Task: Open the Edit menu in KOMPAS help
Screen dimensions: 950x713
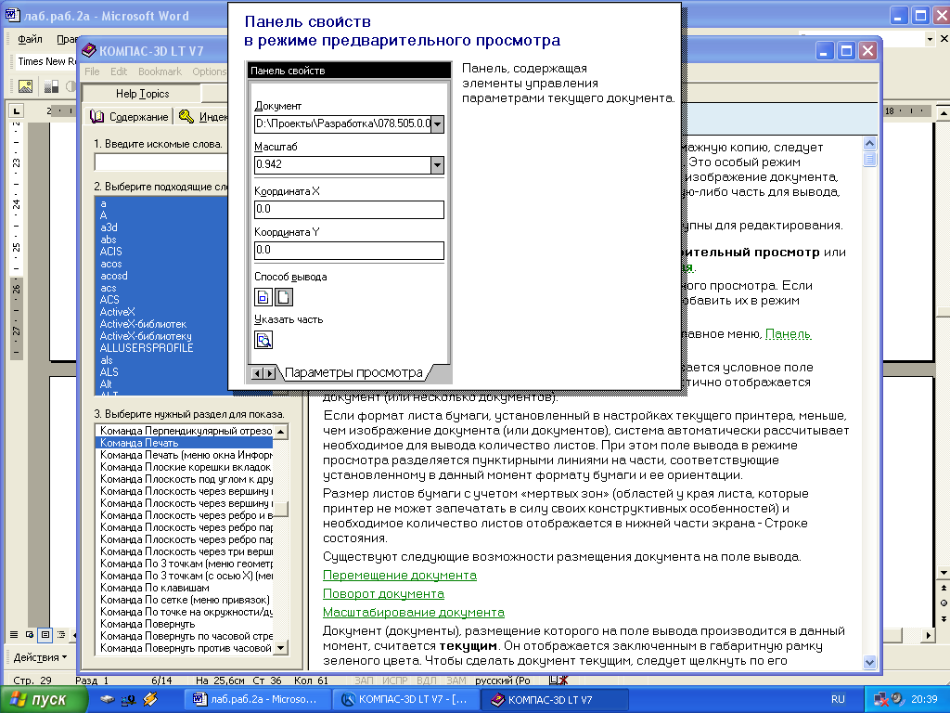Action: click(x=119, y=71)
